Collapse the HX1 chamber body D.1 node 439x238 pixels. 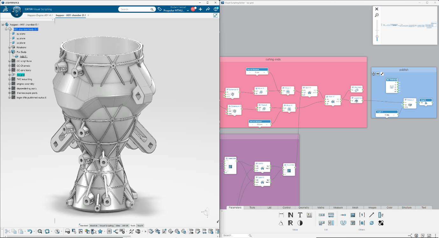coord(6,29)
